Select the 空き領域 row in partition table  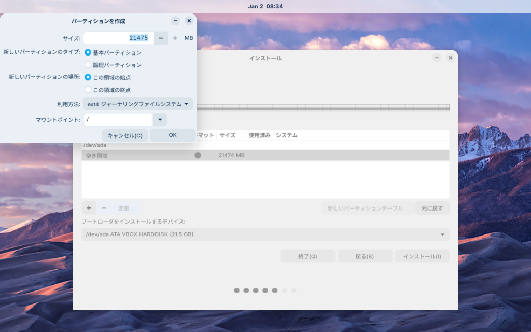pyautogui.click(x=265, y=155)
